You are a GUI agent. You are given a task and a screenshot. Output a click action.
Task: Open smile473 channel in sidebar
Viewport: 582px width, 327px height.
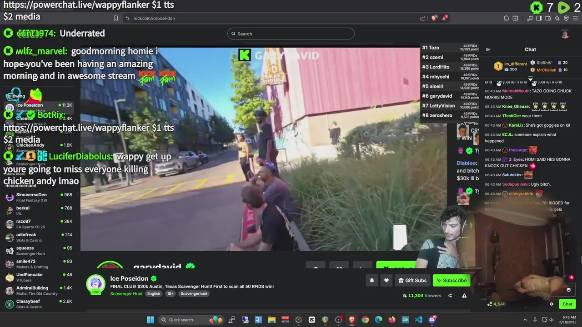point(40,264)
